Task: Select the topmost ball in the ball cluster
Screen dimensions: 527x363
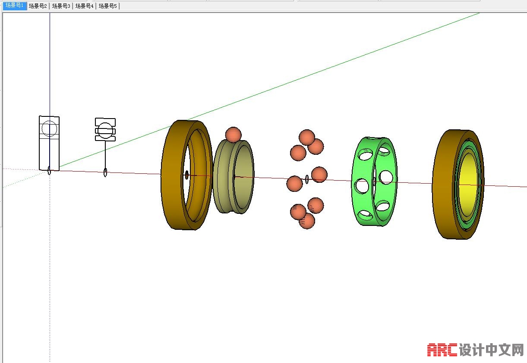Action: click(306, 137)
